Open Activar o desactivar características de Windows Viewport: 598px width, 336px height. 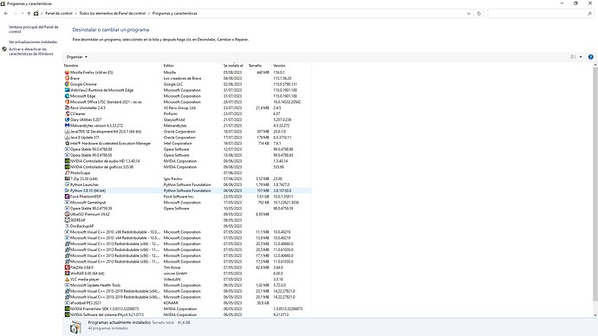30,51
